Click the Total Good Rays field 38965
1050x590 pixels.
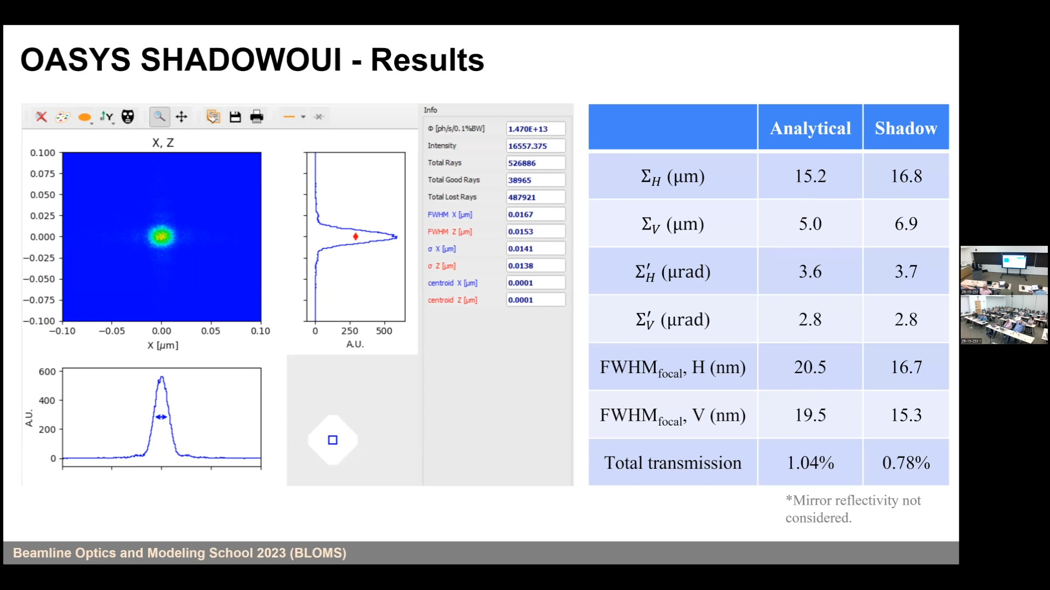(x=535, y=180)
